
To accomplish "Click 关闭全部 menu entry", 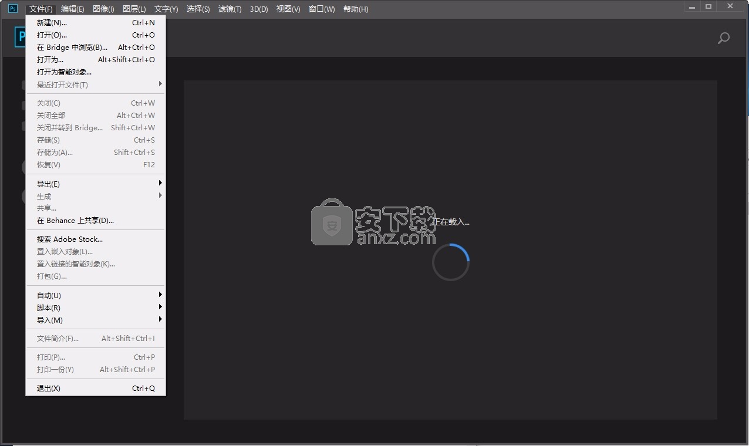I will pos(96,116).
